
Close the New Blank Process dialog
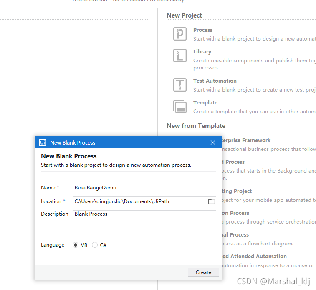[213, 142]
